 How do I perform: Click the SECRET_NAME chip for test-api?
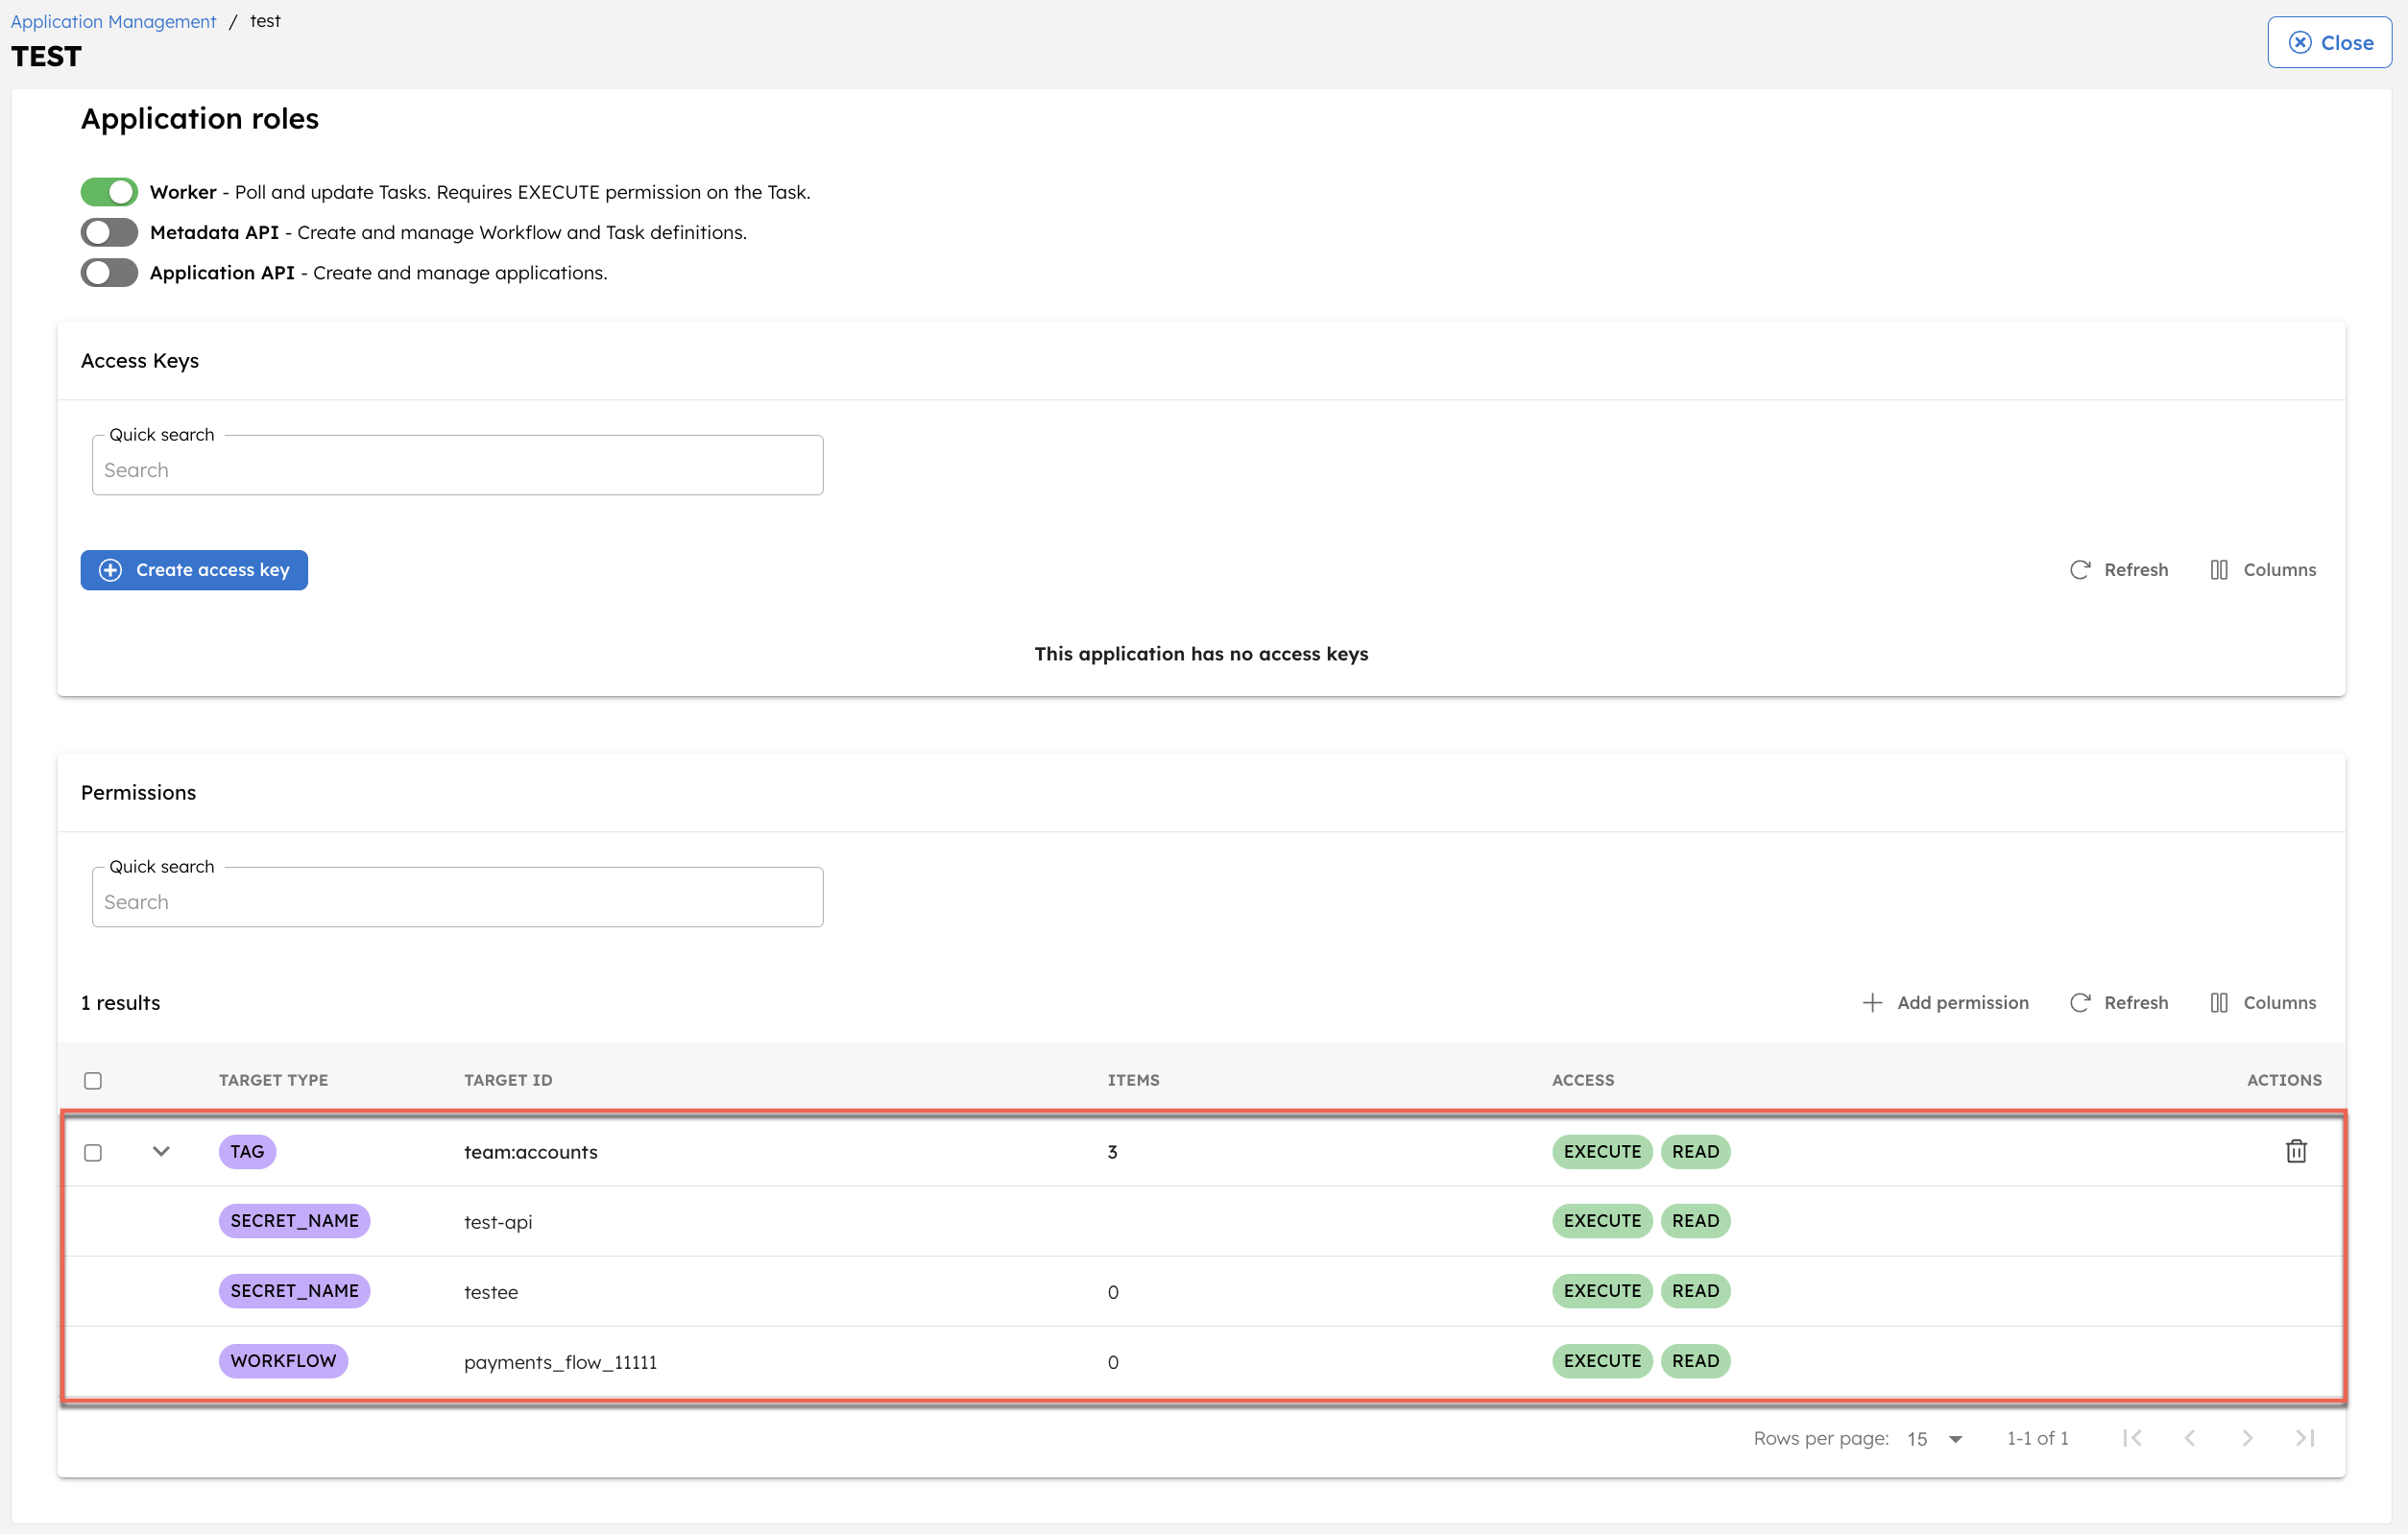coord(294,1220)
